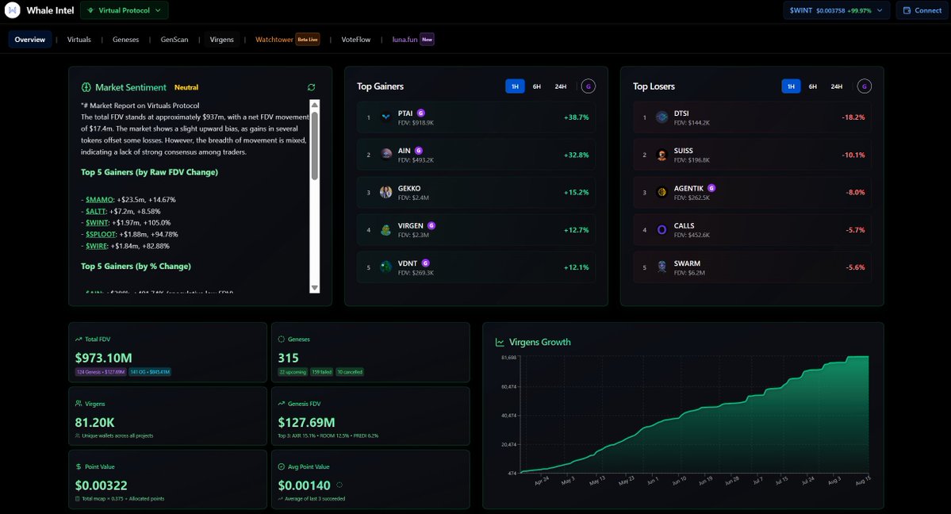This screenshot has height=514, width=951.
Task: Click the Connect wallet button
Action: click(x=922, y=10)
